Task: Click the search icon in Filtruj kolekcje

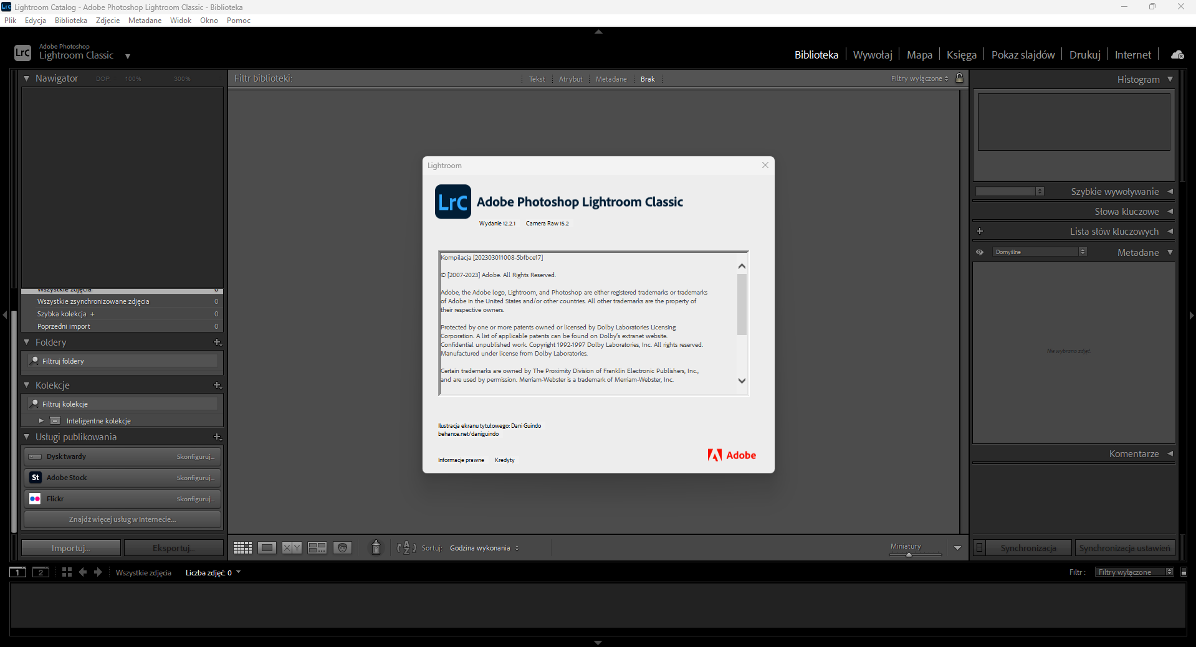Action: click(x=35, y=404)
